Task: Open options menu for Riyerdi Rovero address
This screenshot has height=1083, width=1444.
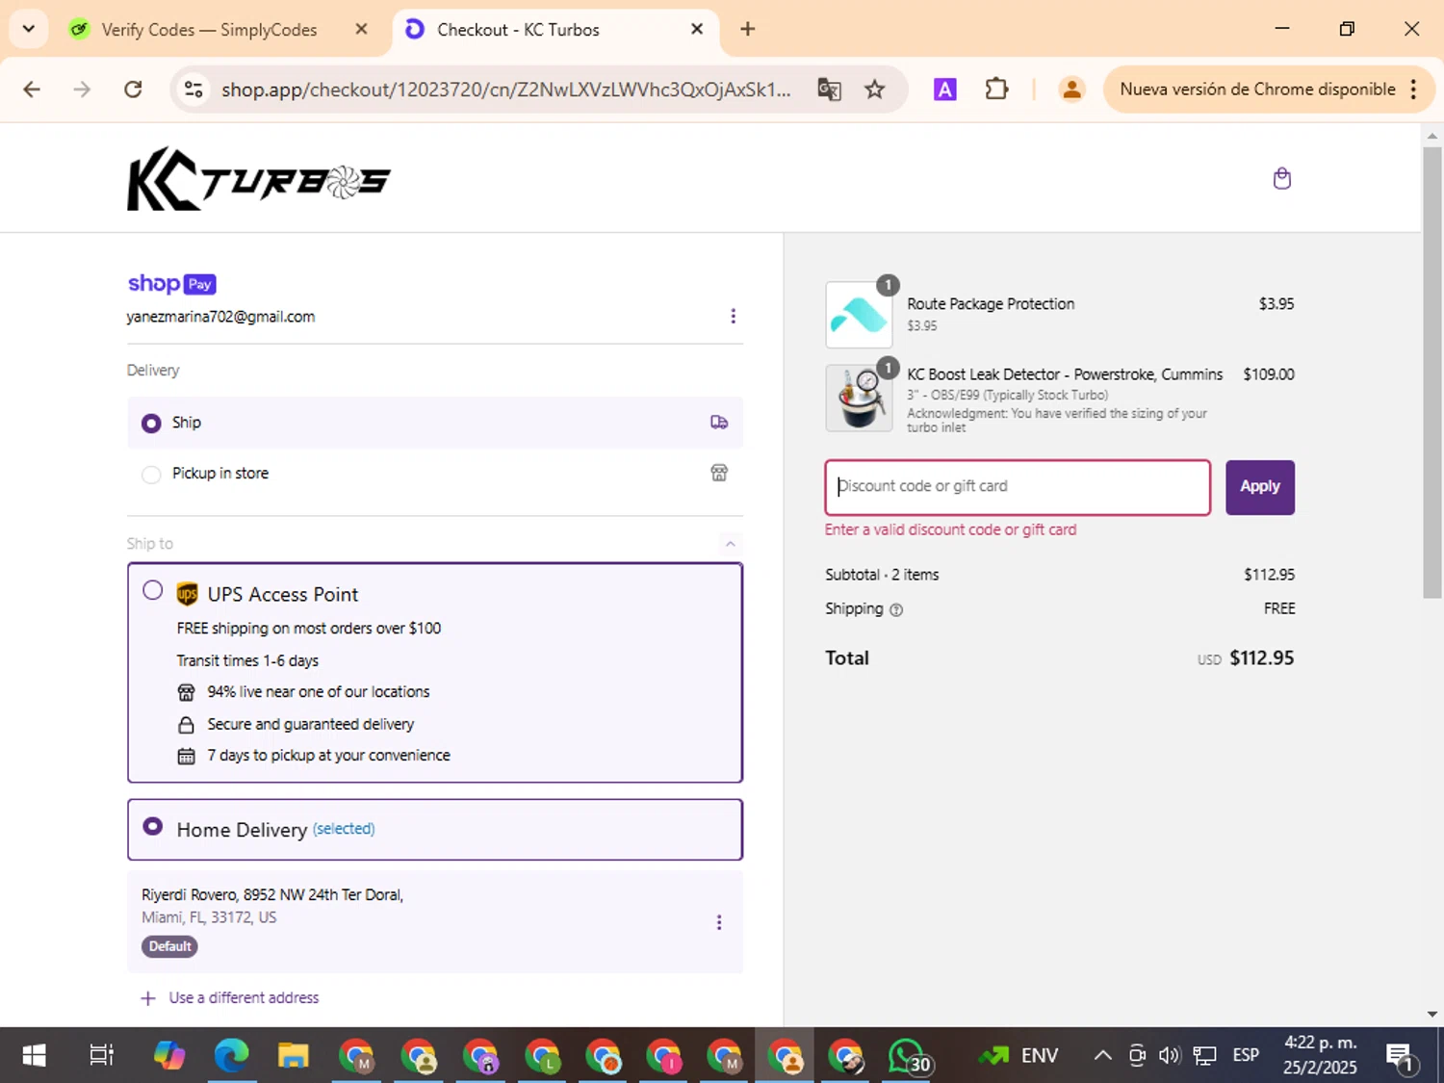Action: 718,922
